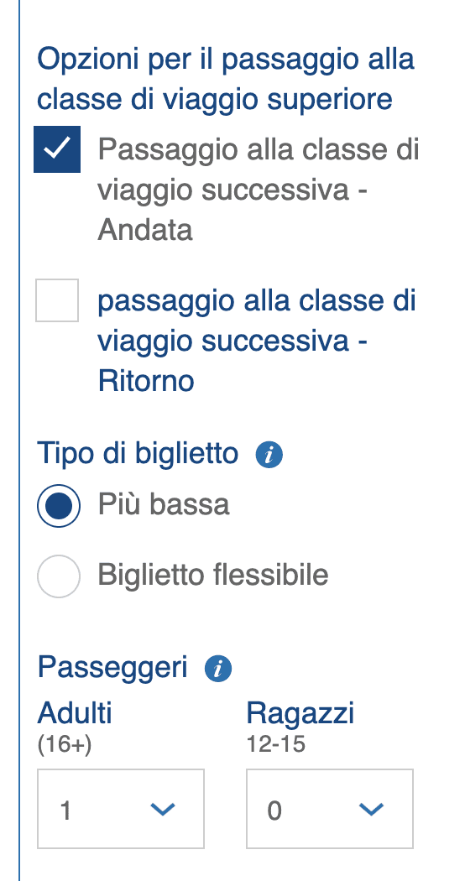Click the Ragazzi 12-15 field label
This screenshot has height=881, width=465.
point(300,727)
